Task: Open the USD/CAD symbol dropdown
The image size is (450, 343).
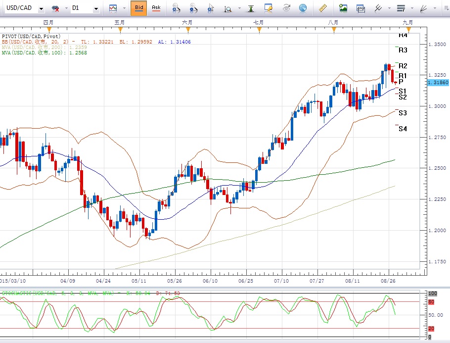Action: (x=41, y=8)
